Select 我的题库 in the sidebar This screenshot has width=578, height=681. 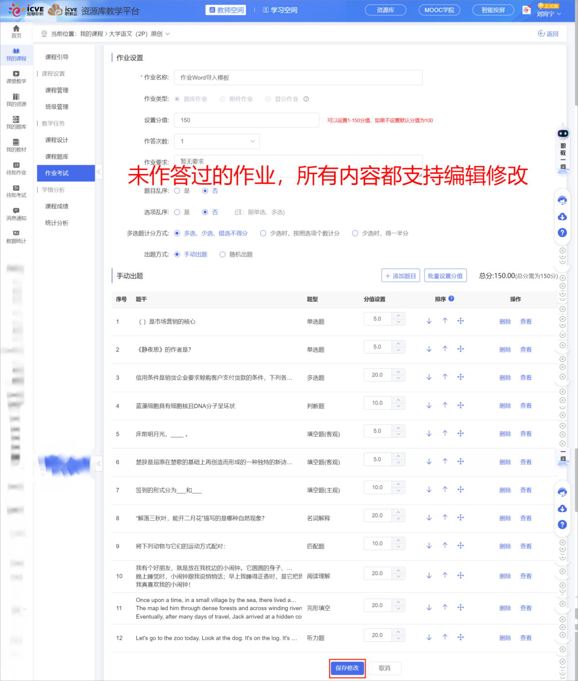click(x=16, y=122)
